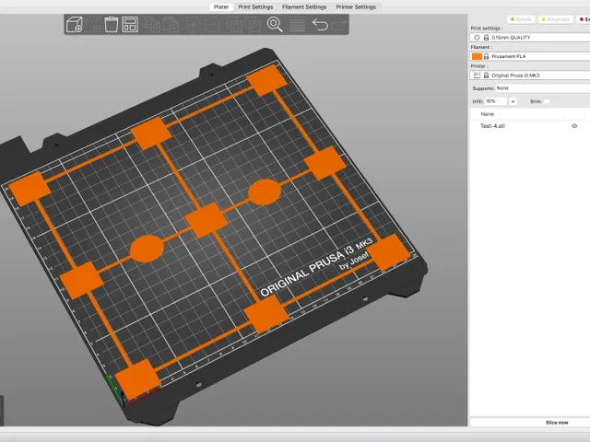Viewport: 590px width, 442px height.
Task: Click the Split to parts icon
Action: 253,25
